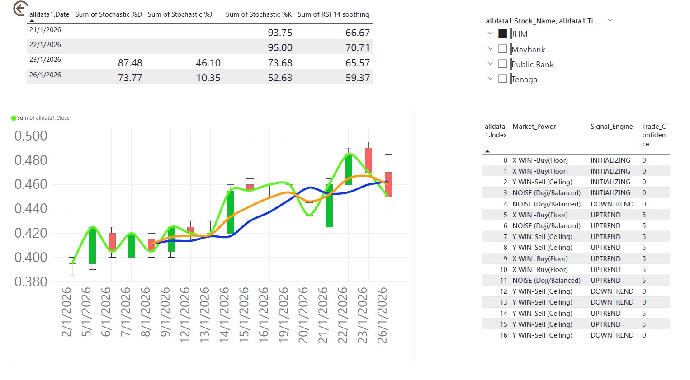Open the alldata1.Stock_Name slicer field dropdown
Viewport: 690px width, 380px height.
pyautogui.click(x=610, y=20)
